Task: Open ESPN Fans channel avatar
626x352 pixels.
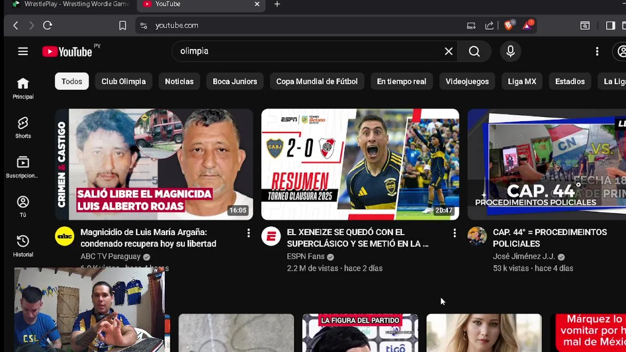Action: click(271, 237)
